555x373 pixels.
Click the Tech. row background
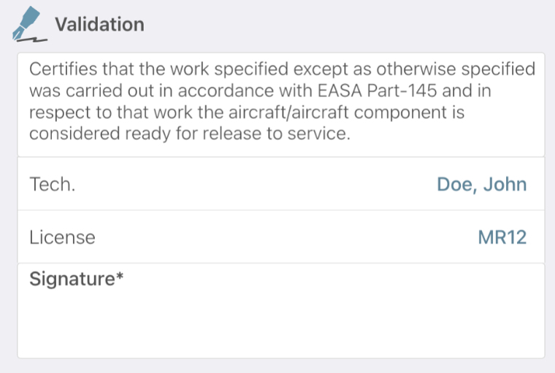[281, 184]
